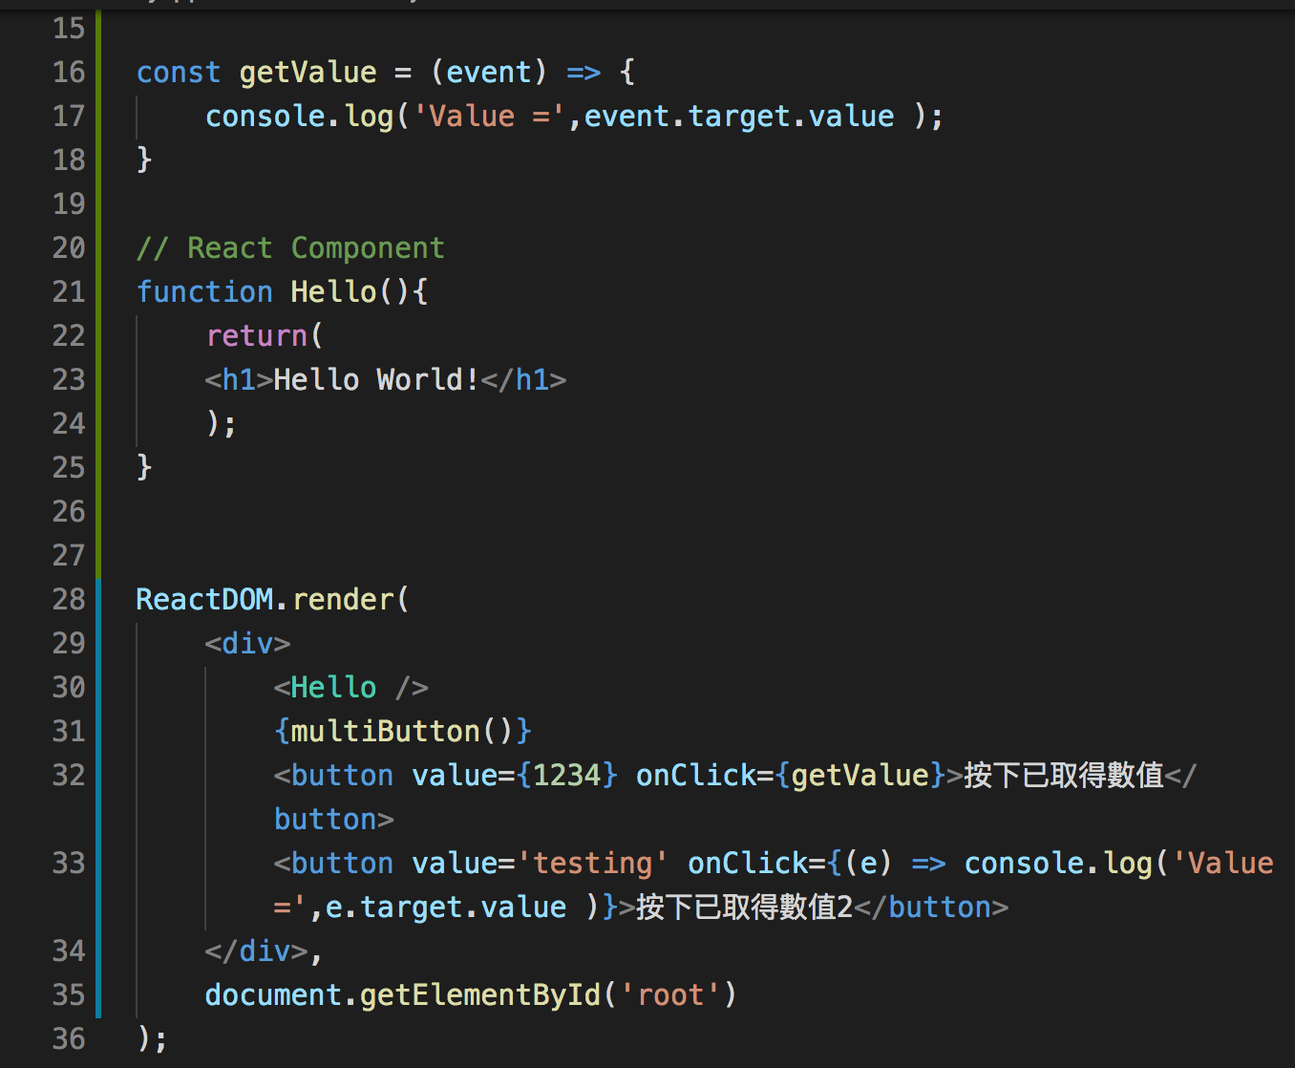This screenshot has width=1295, height=1068.
Task: Click 'getValue' handler on line 32
Action: [x=860, y=776]
